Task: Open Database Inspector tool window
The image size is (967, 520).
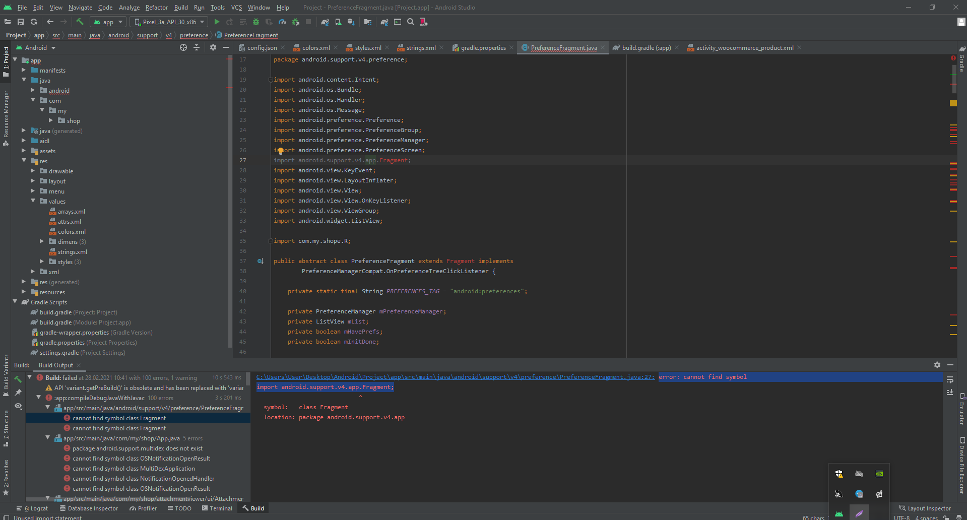Action: (x=89, y=508)
